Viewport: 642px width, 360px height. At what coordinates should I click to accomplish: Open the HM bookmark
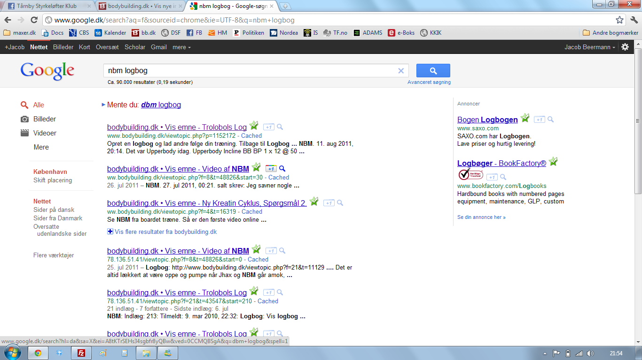[x=218, y=33]
